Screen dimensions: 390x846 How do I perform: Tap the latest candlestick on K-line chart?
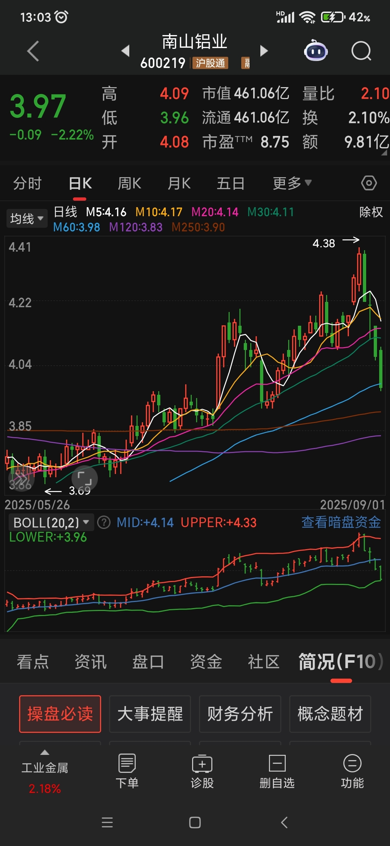pyautogui.click(x=381, y=368)
